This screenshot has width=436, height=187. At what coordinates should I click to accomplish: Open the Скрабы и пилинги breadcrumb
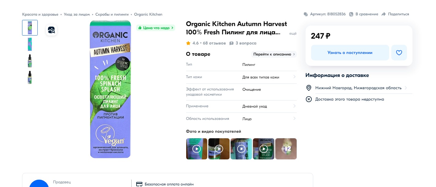click(x=111, y=14)
